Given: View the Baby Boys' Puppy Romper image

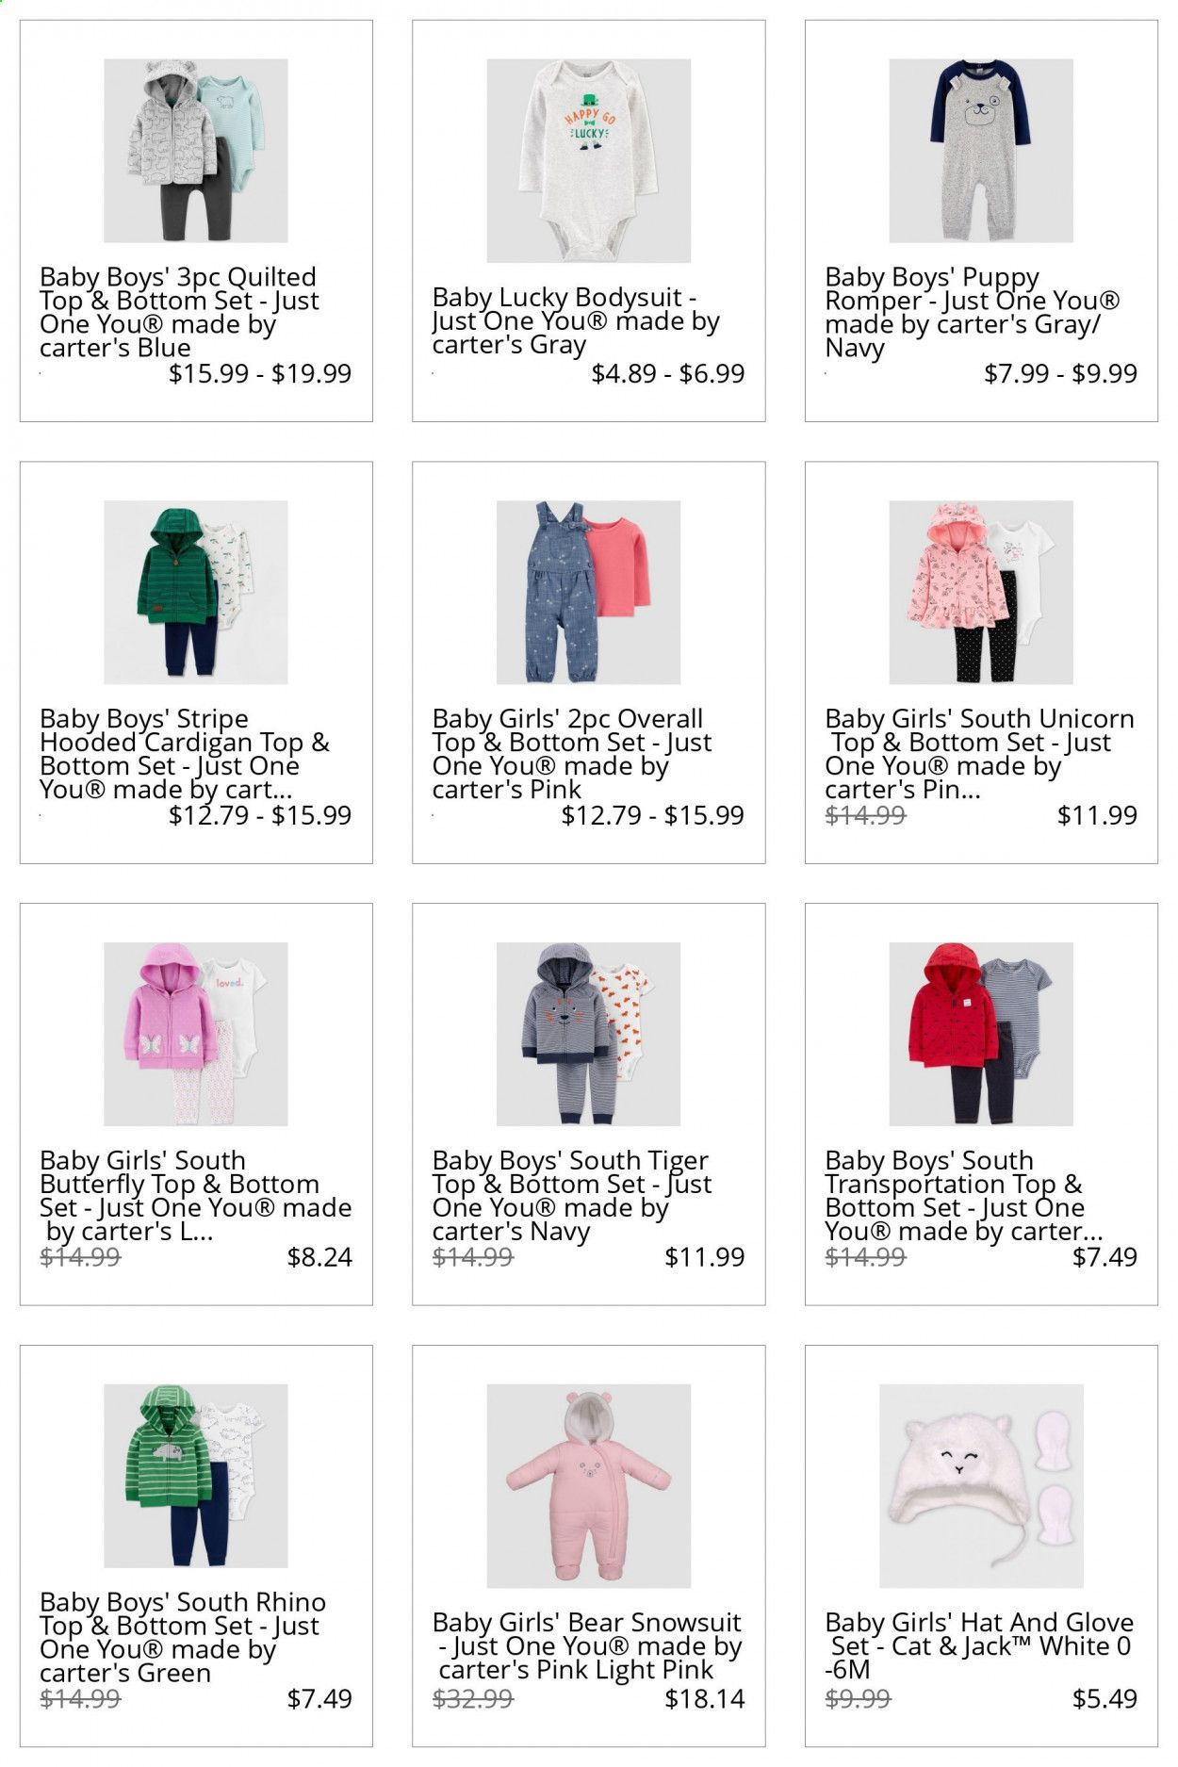Looking at the screenshot, I should pyautogui.click(x=981, y=151).
